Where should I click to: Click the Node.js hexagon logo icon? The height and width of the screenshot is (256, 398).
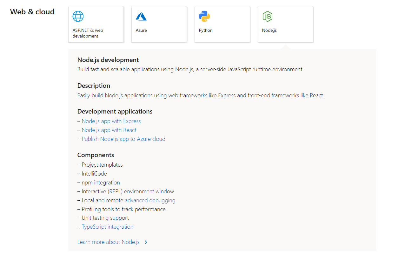click(268, 16)
